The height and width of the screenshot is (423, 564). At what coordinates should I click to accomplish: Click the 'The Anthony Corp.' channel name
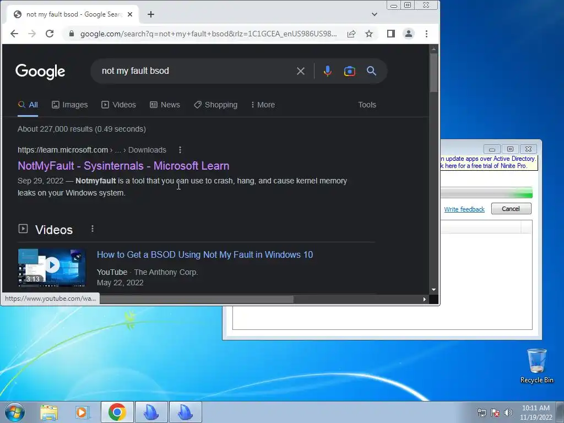166,272
